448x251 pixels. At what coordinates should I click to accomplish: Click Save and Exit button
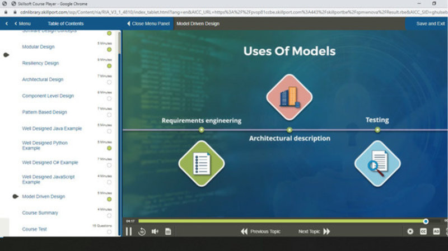point(430,23)
